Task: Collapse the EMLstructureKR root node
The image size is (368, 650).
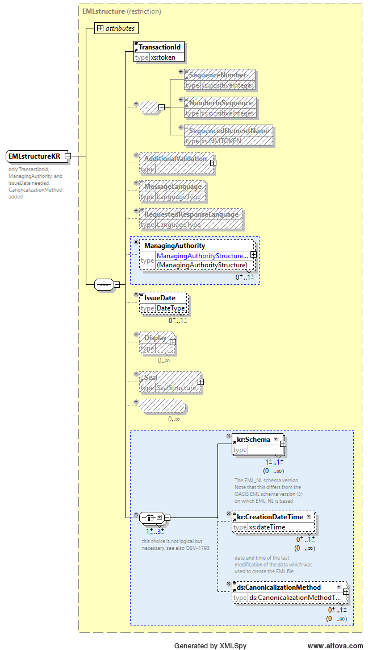Action: [x=68, y=156]
